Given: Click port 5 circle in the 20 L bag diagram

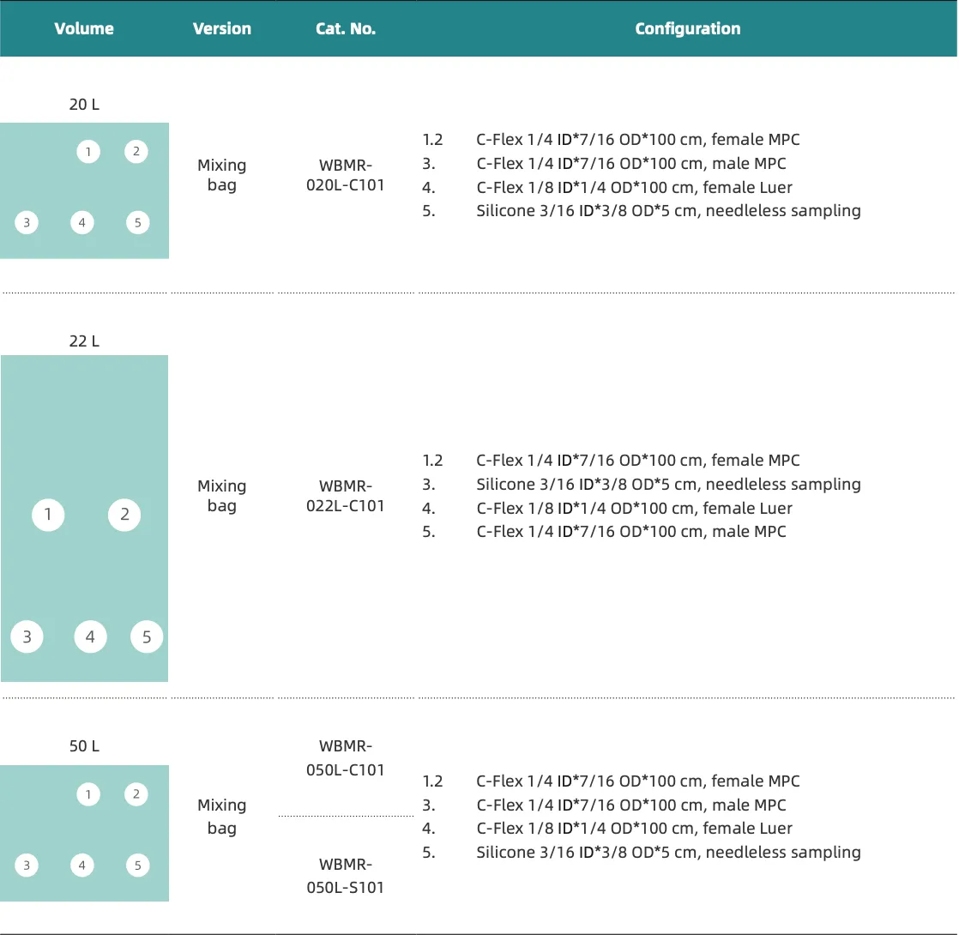Looking at the screenshot, I should click(x=137, y=222).
